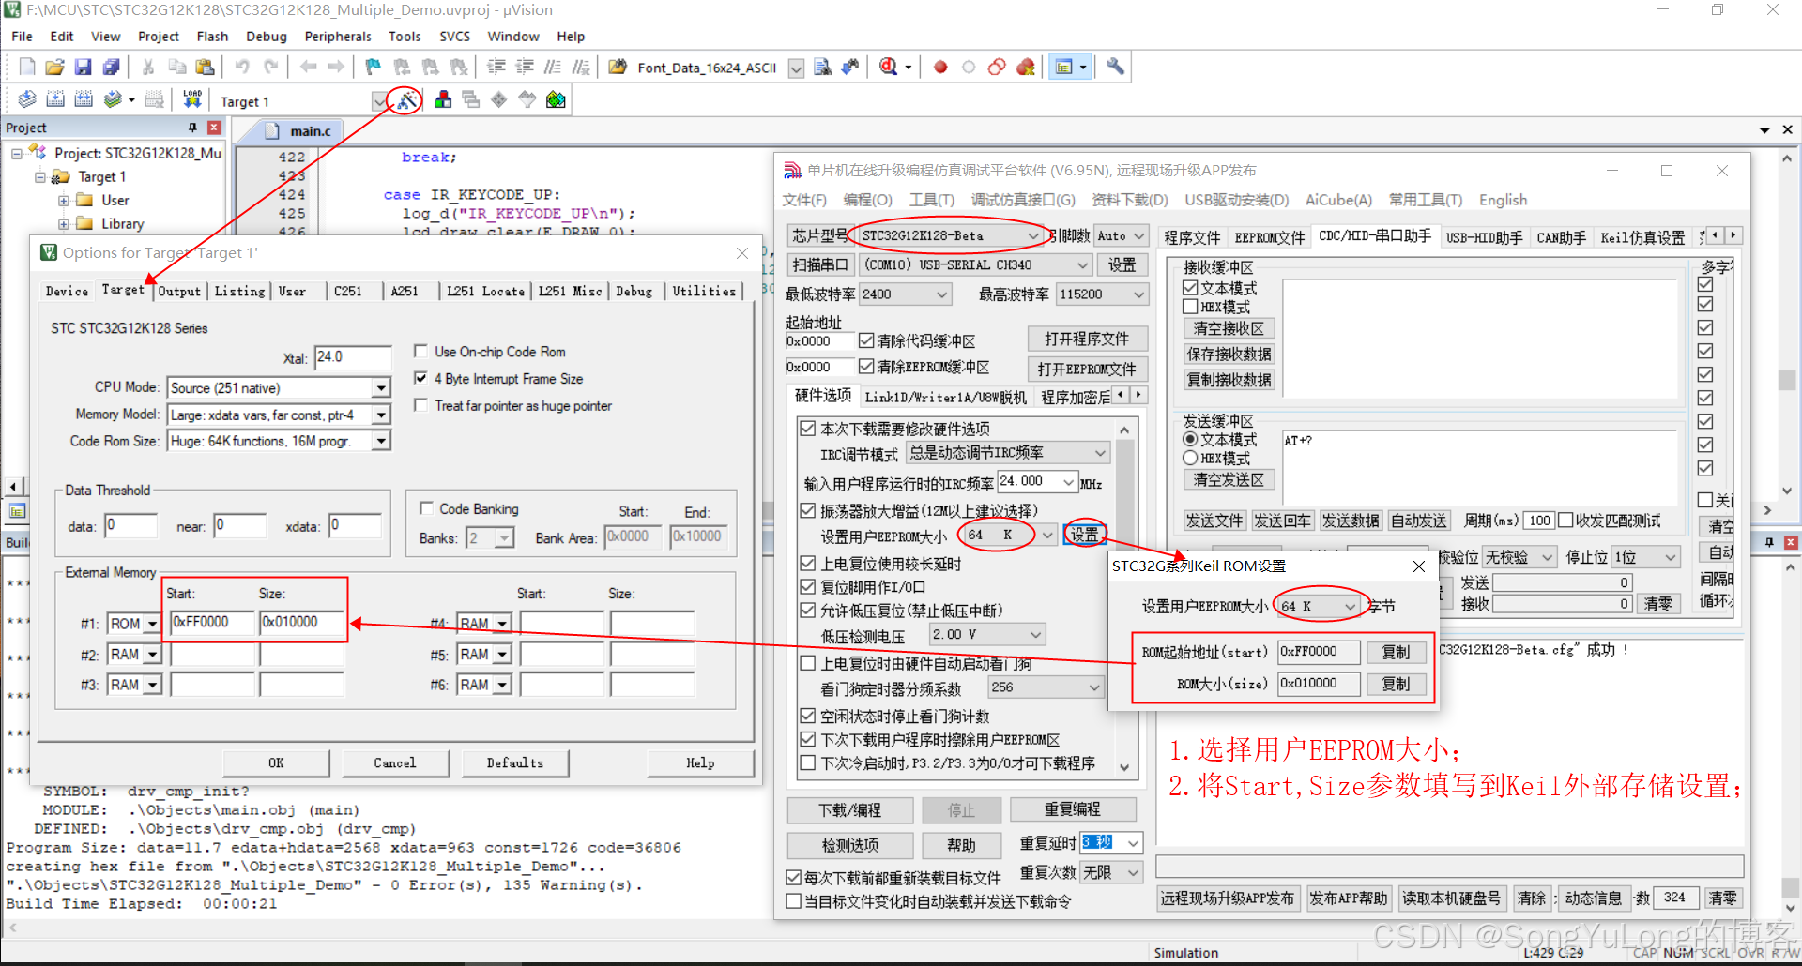This screenshot has height=966, width=1802.
Task: Open the Memory Model dropdown
Action: click(x=380, y=415)
